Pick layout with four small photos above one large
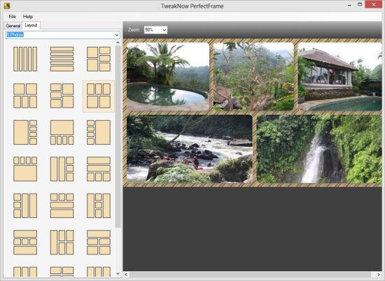Screen dimensions: 385x281 [x=25, y=169]
